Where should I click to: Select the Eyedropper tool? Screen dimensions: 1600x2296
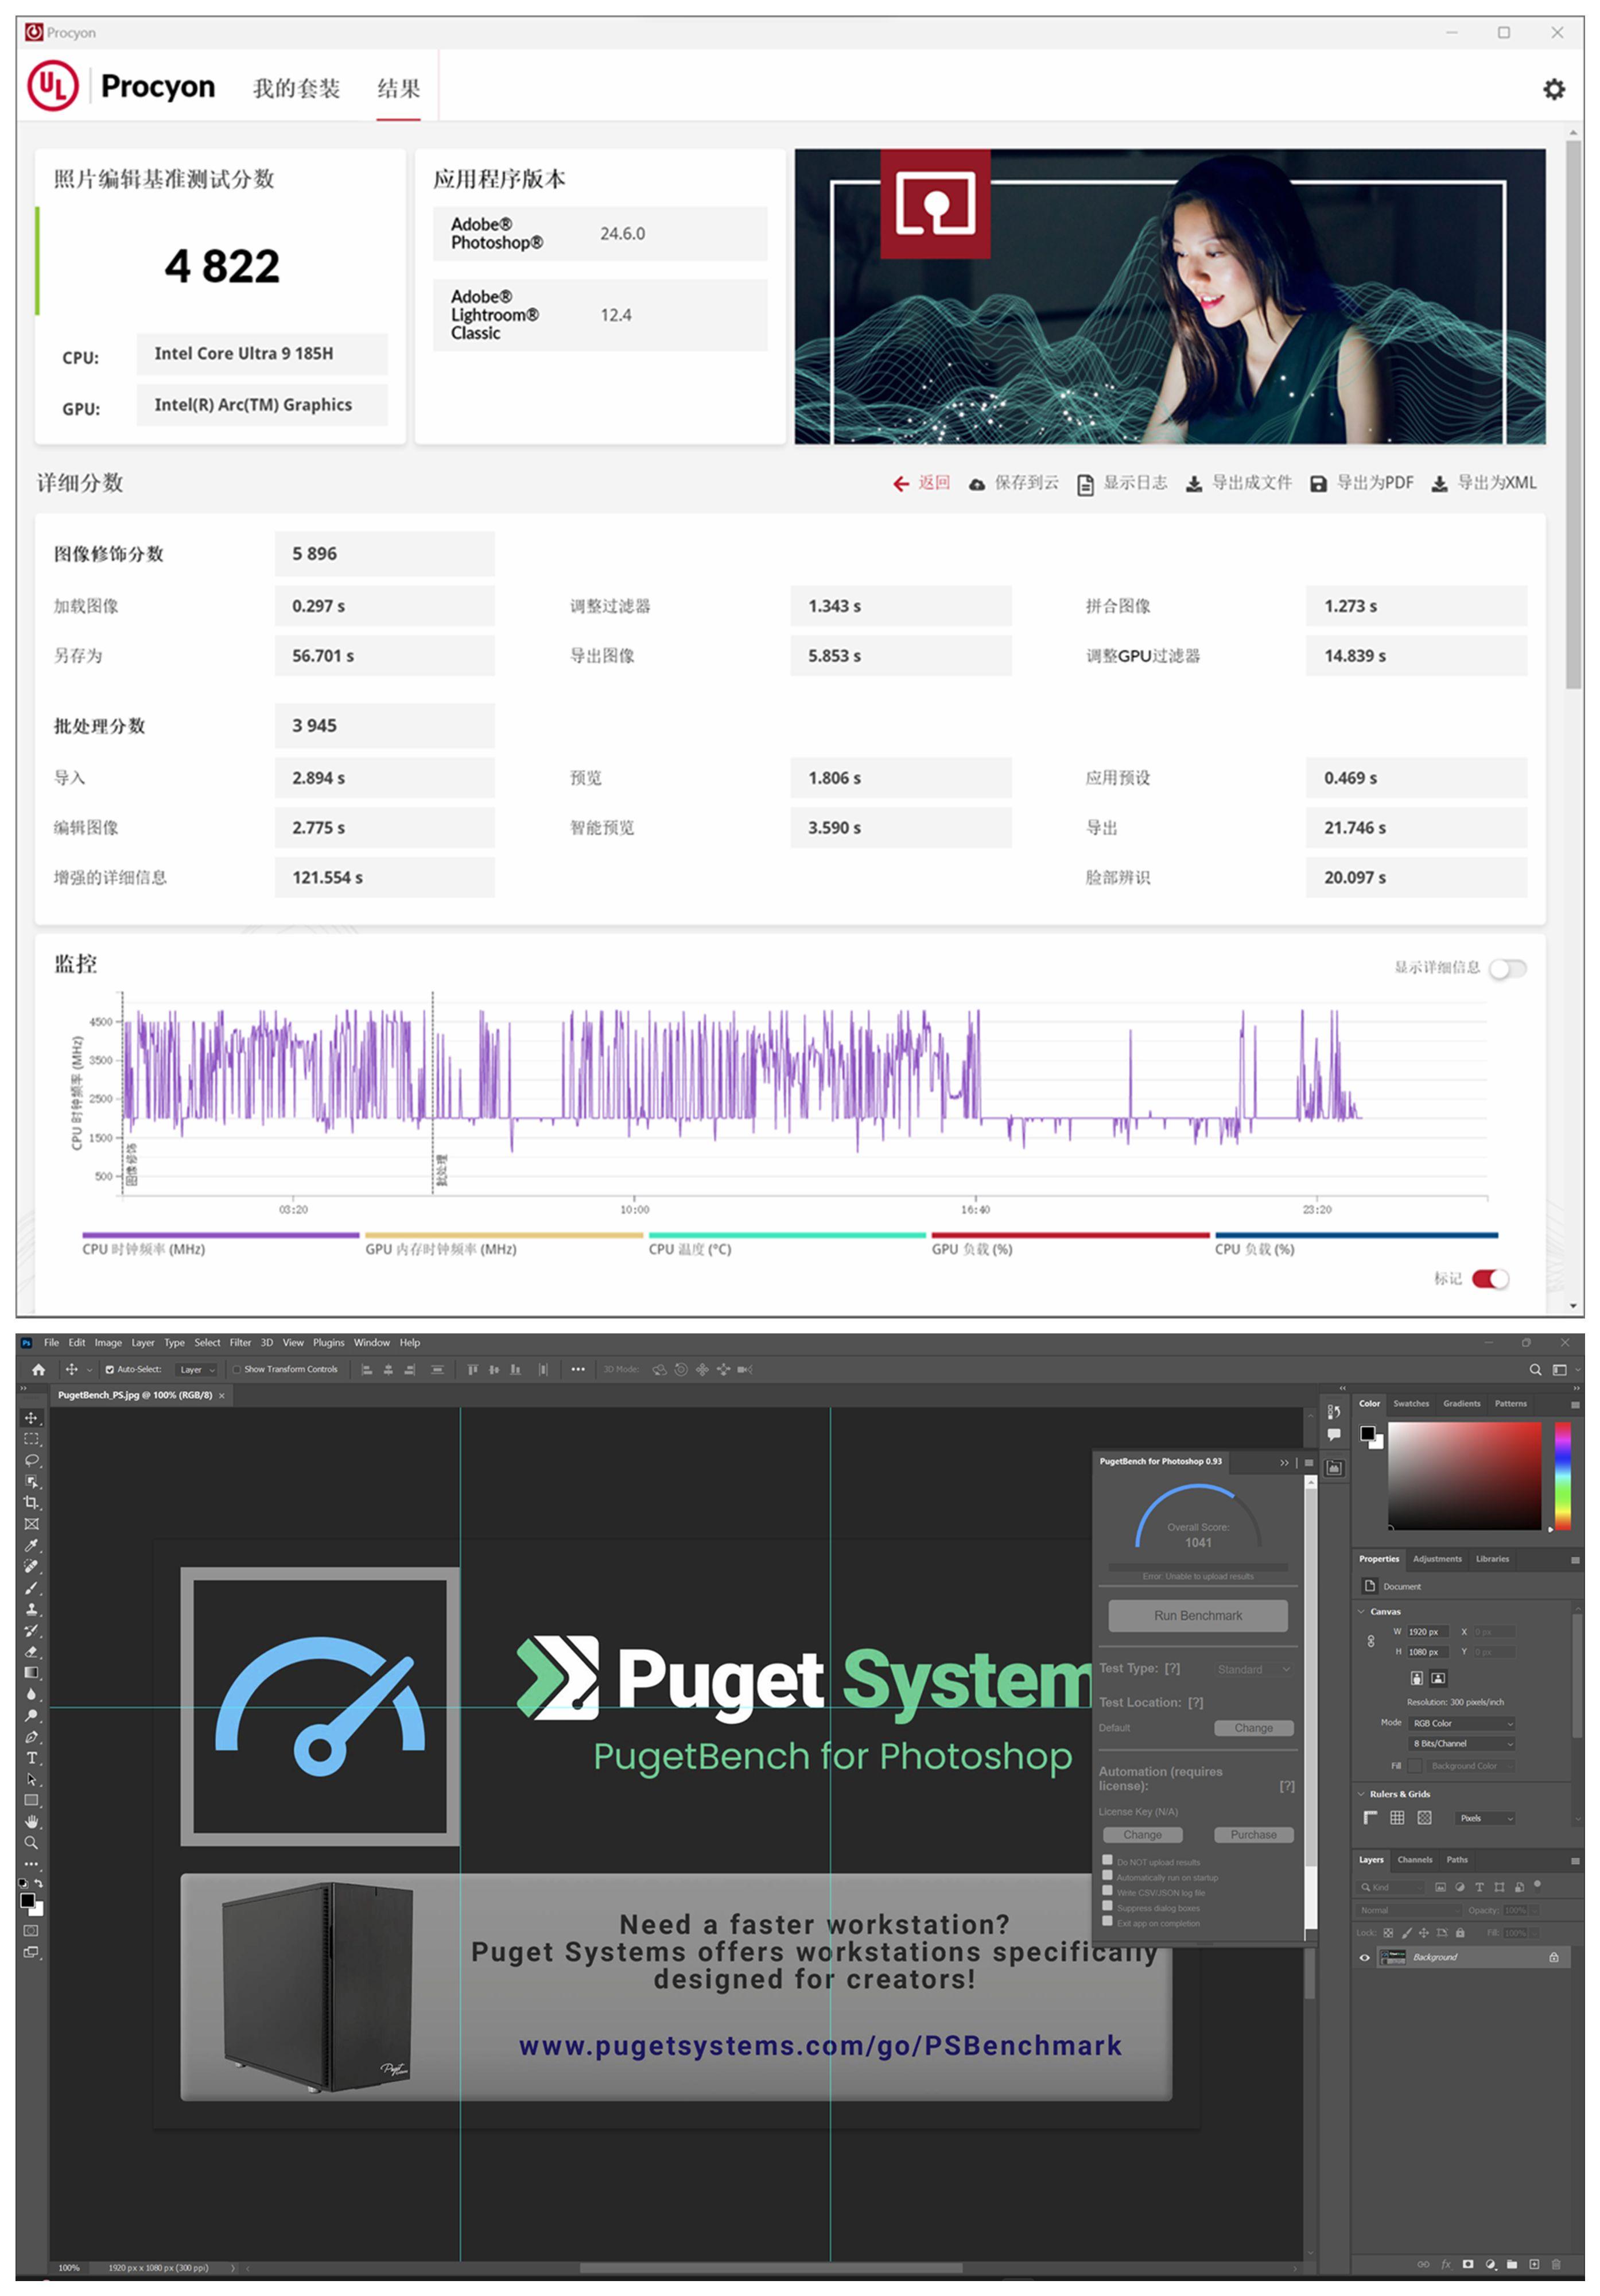(31, 1546)
